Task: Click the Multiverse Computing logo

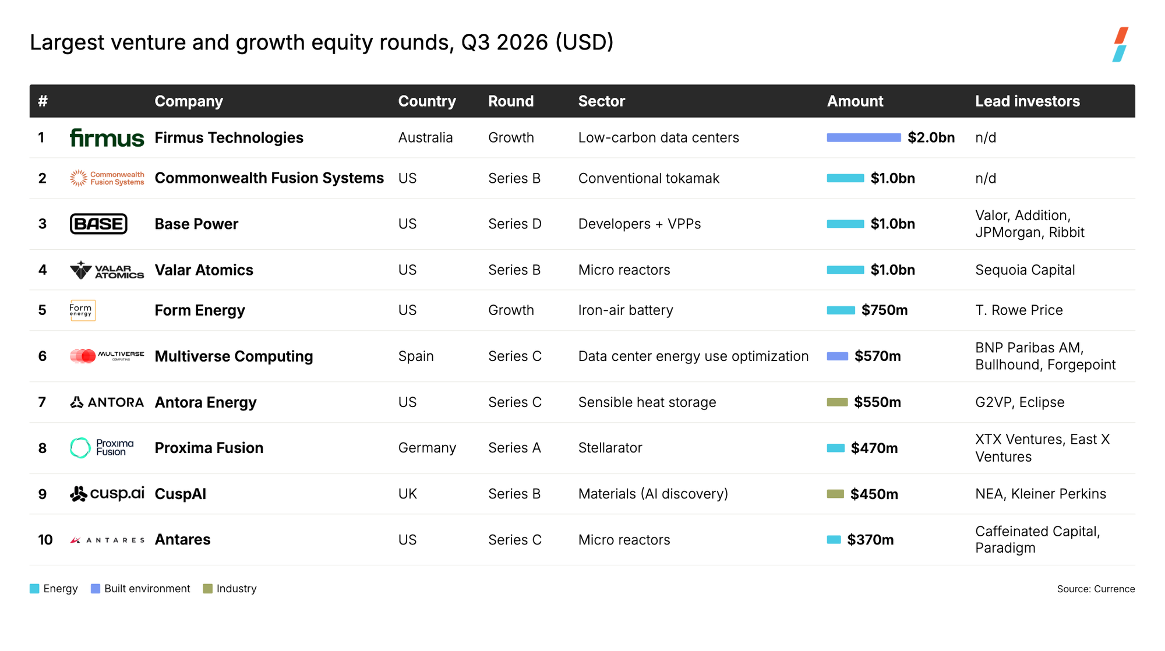Action: click(x=107, y=356)
